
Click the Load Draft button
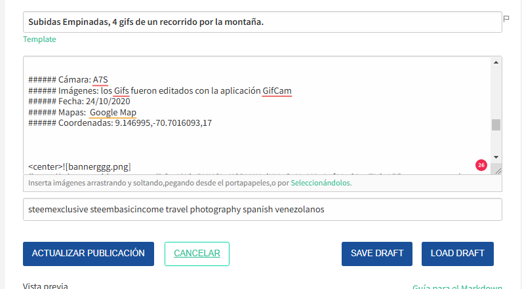coord(458,254)
